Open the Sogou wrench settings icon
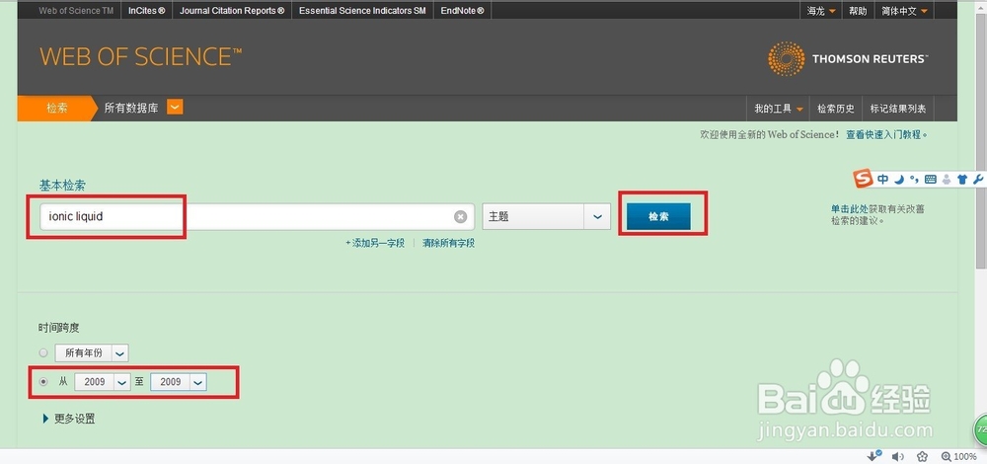 point(977,180)
